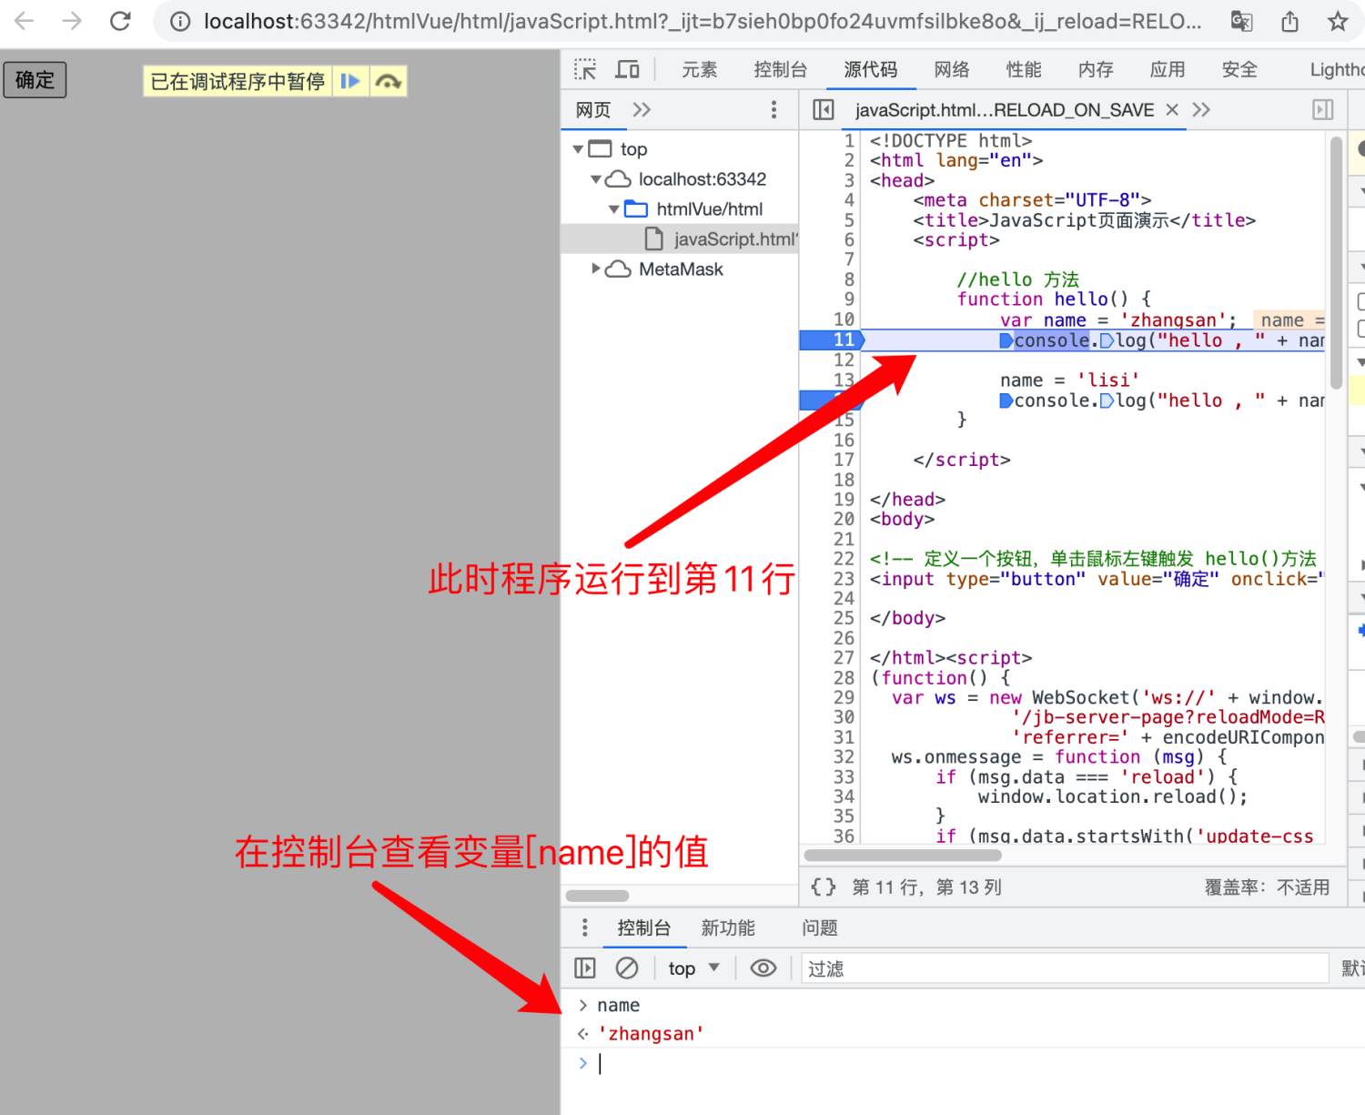Click the empty console prompt line
Image resolution: width=1365 pixels, height=1115 pixels.
click(972, 1063)
